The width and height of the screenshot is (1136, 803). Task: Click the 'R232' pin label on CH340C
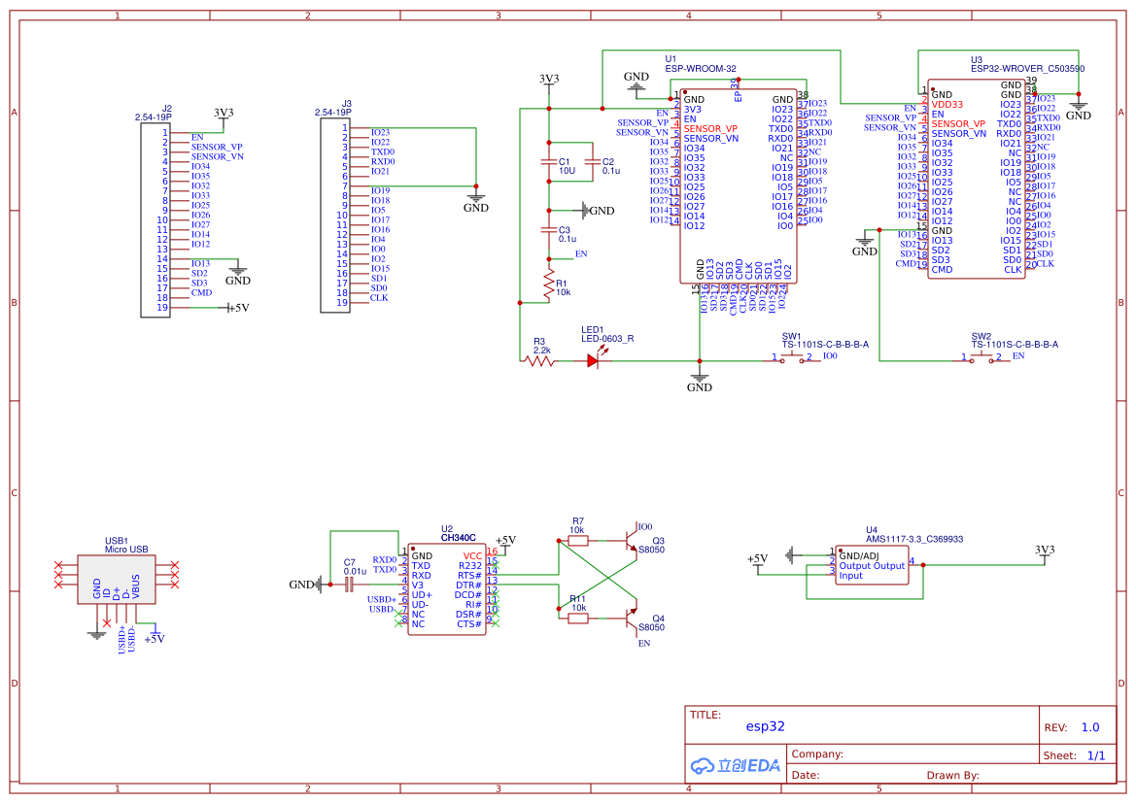pos(470,566)
